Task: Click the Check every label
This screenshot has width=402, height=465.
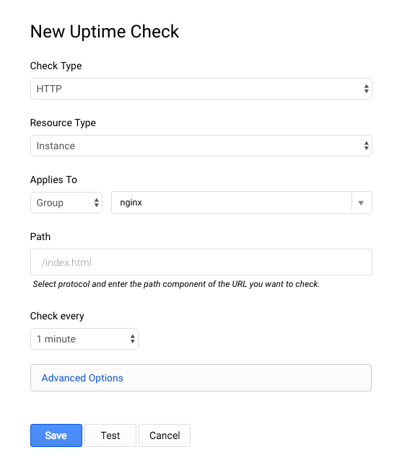Action: point(57,316)
